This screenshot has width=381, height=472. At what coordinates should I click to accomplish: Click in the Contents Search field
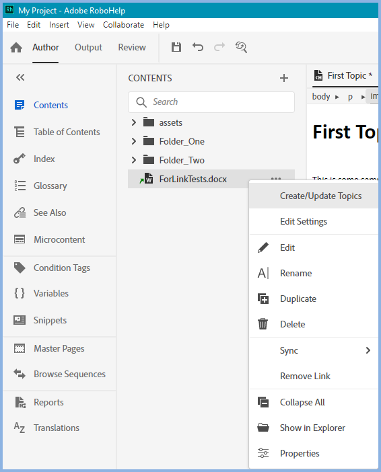(211, 102)
